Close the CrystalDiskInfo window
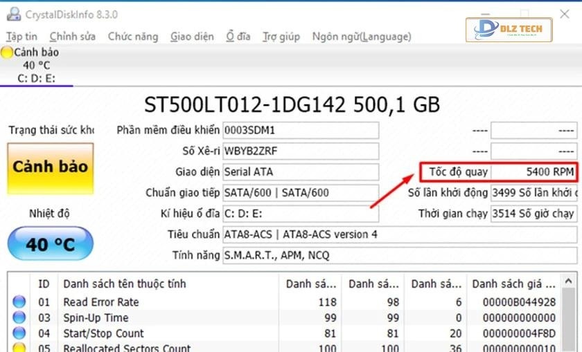 click(565, 14)
